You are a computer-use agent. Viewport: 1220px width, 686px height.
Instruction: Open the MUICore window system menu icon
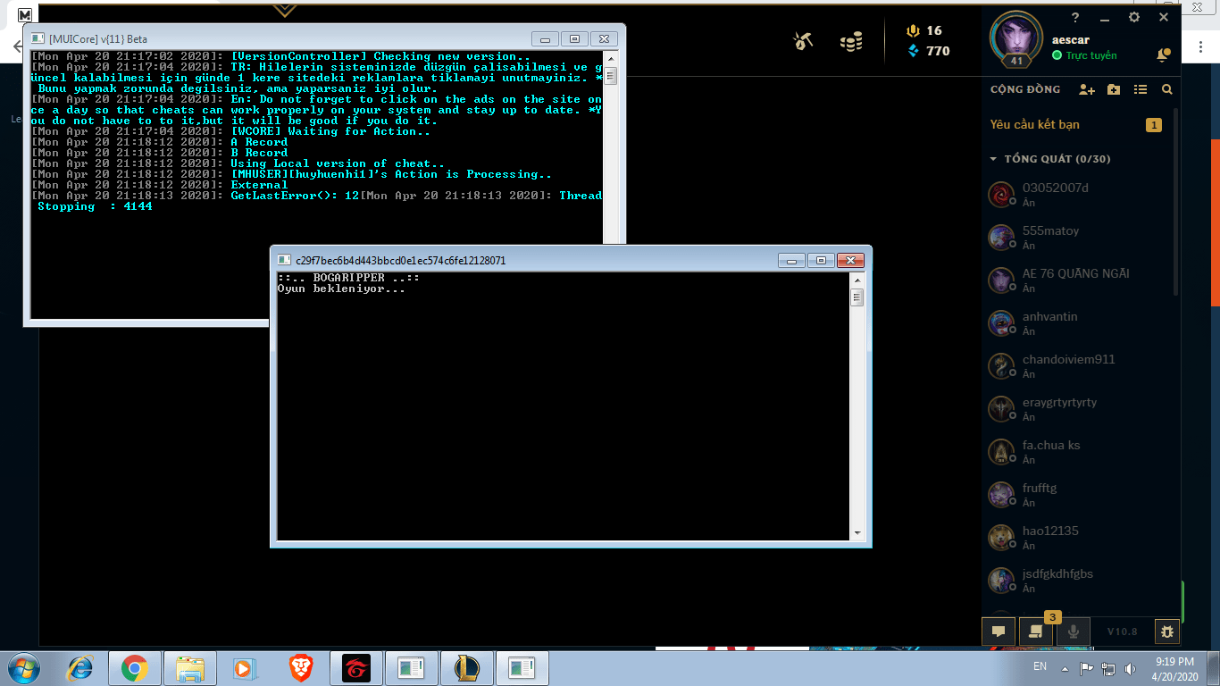click(x=38, y=38)
